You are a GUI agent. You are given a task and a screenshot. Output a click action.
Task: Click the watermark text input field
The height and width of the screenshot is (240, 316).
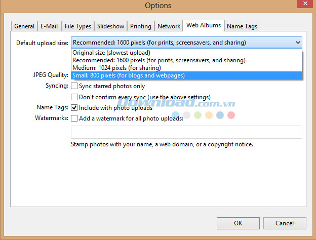[186, 132]
